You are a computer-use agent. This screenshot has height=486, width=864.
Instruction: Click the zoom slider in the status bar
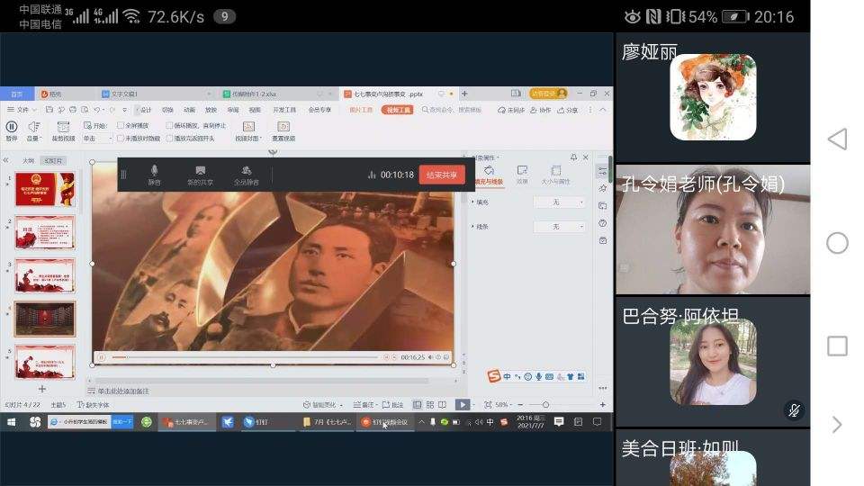point(545,405)
